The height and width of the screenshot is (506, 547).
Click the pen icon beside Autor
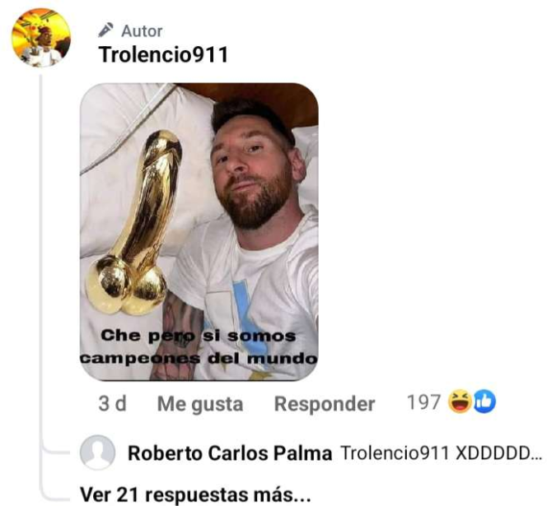105,30
